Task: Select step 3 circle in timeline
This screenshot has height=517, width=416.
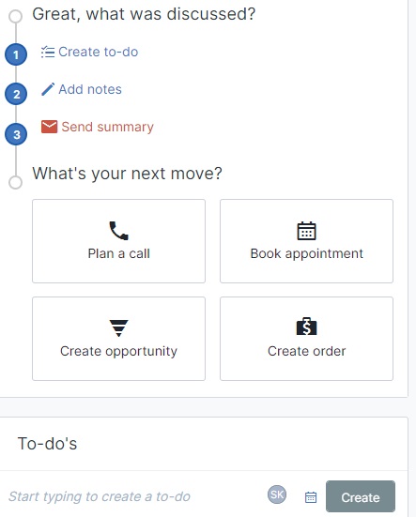Action: [x=16, y=134]
